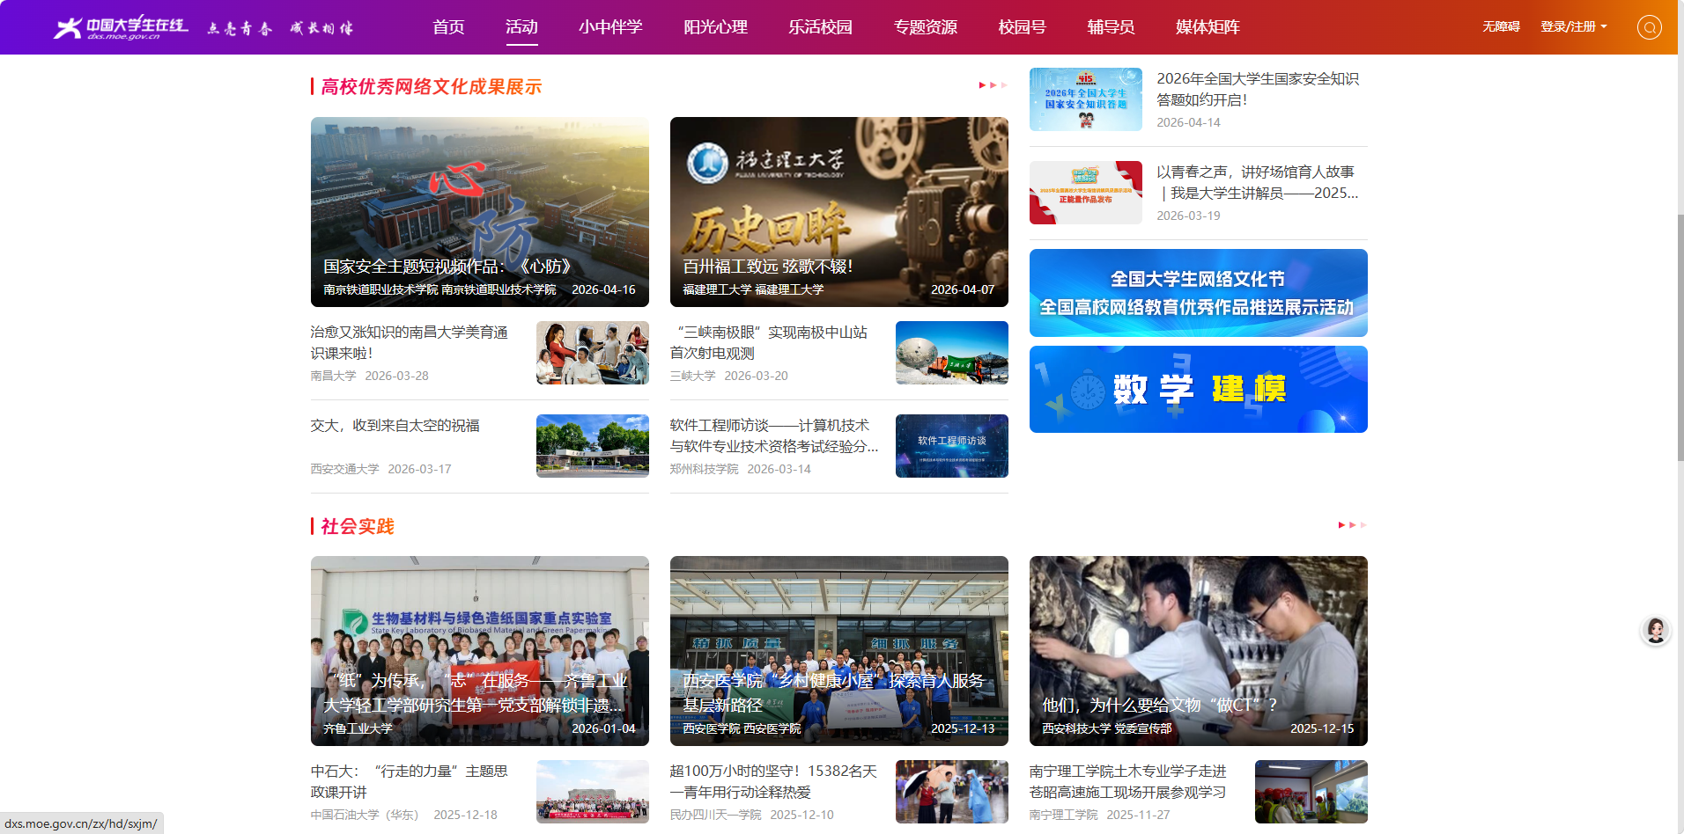Open the 阳光心理 menu item
The image size is (1684, 834).
click(x=715, y=27)
